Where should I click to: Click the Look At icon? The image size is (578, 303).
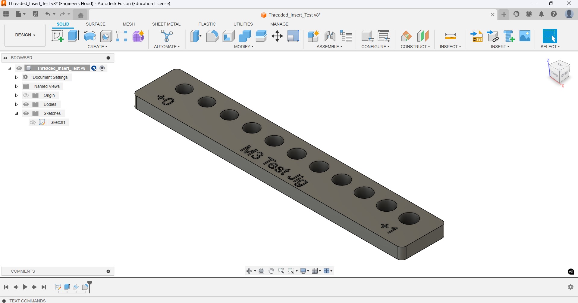tap(261, 271)
